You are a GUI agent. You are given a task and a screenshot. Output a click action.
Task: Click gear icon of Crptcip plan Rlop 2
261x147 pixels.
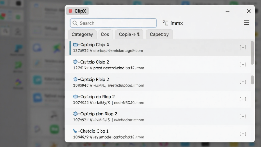click(75, 114)
